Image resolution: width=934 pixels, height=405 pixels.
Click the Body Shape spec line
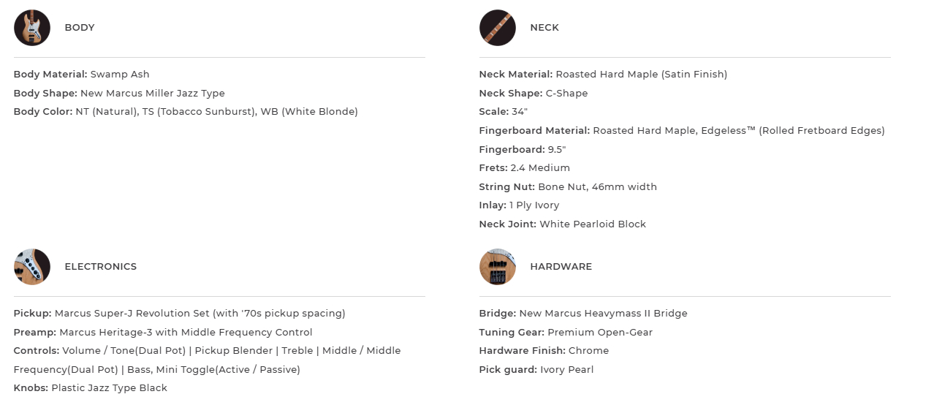pos(119,94)
